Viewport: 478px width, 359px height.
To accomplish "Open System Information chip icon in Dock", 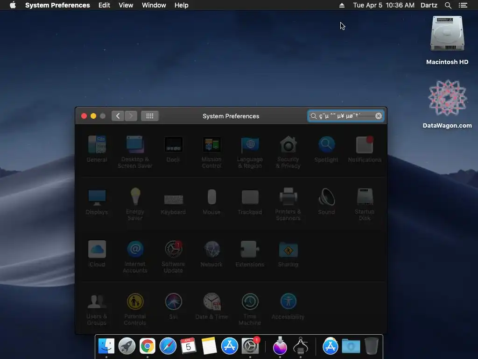I will point(301,346).
